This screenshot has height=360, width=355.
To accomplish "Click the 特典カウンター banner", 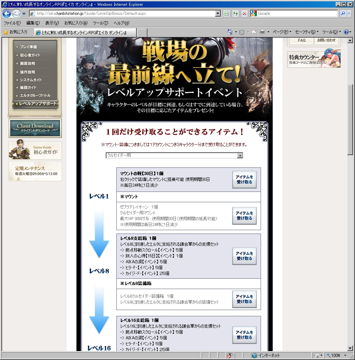I will 314,59.
